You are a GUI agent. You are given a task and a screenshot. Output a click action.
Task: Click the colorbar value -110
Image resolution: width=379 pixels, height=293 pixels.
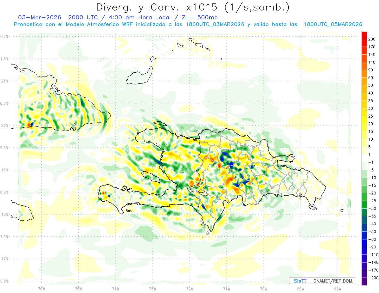tap(374, 255)
